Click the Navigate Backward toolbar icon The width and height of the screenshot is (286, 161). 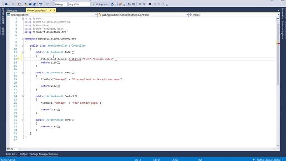coord(6,4)
